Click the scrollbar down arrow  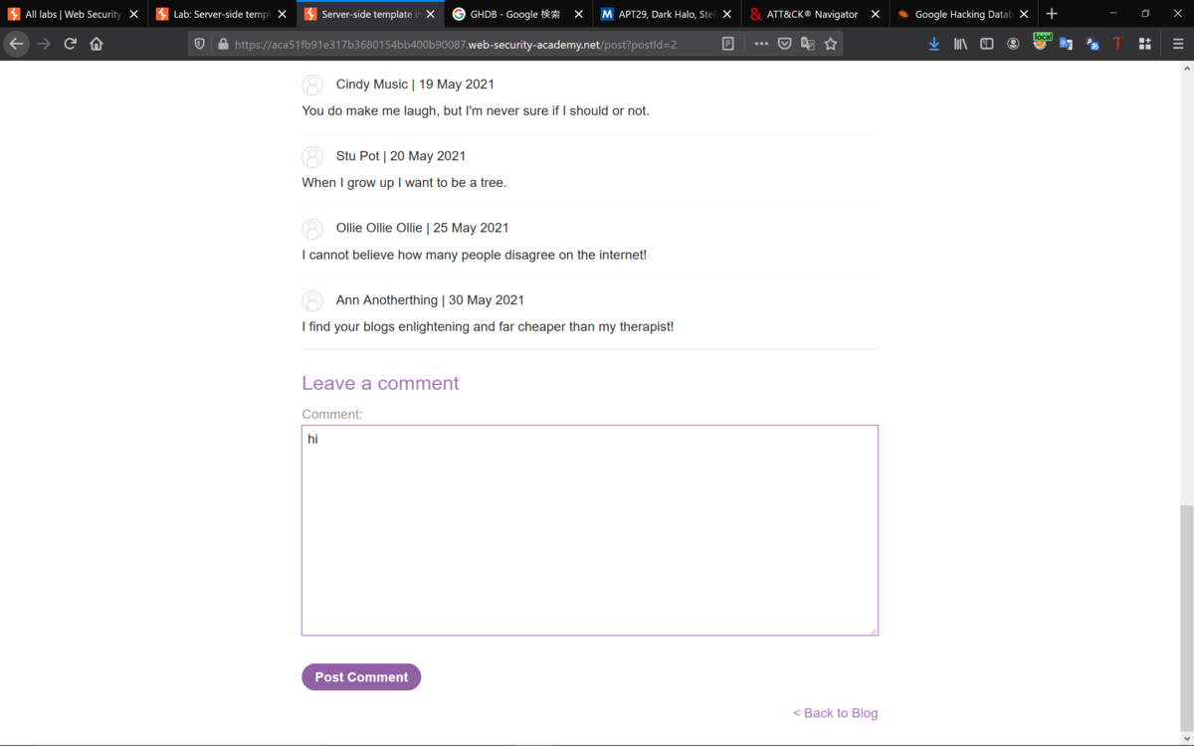point(1186,739)
